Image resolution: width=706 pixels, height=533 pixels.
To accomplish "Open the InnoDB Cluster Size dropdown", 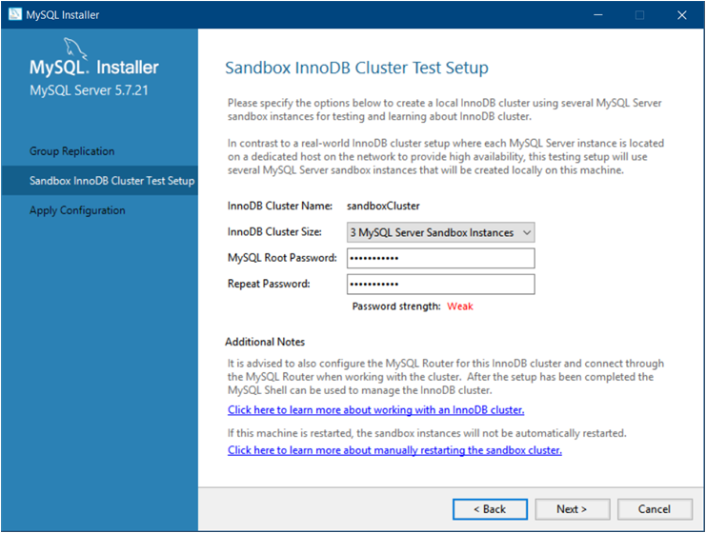I will (438, 232).
